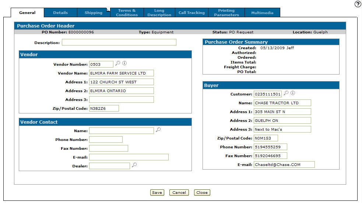Screen dimensions: 362x203
Task: Click buyer Customer field 0235111501
Action: click(x=268, y=94)
